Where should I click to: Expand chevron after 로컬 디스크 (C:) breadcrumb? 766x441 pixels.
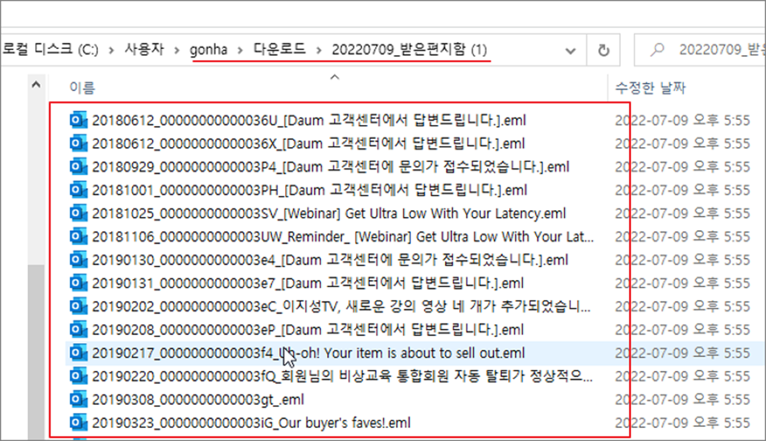click(x=111, y=51)
